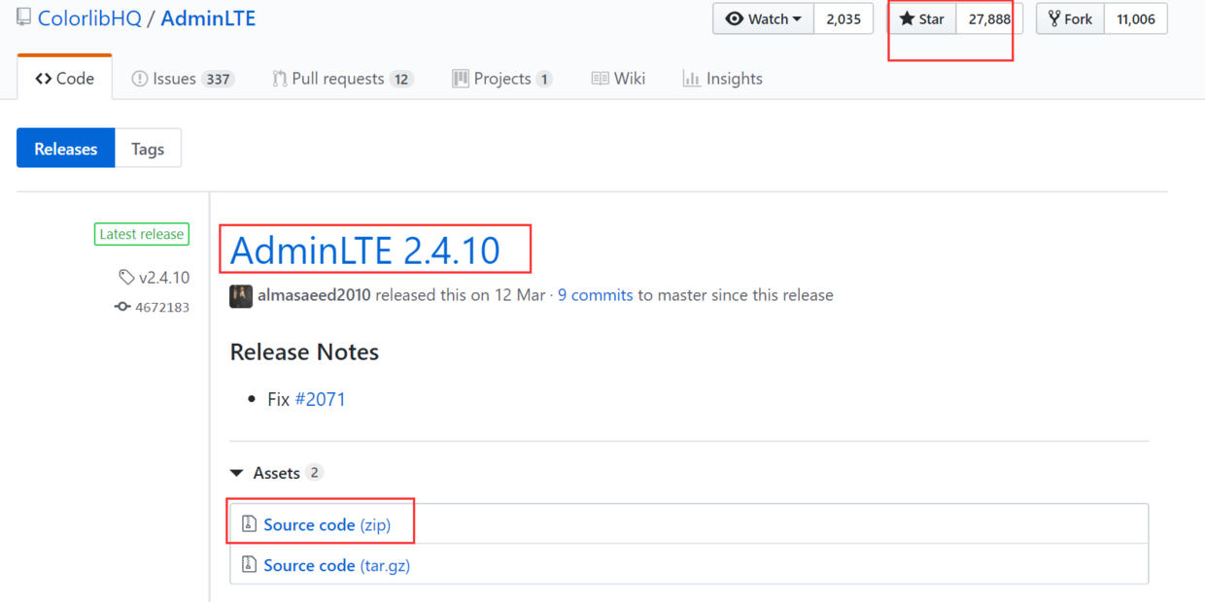Open commit 4672183
Image resolution: width=1205 pixels, height=602 pixels.
(x=163, y=308)
